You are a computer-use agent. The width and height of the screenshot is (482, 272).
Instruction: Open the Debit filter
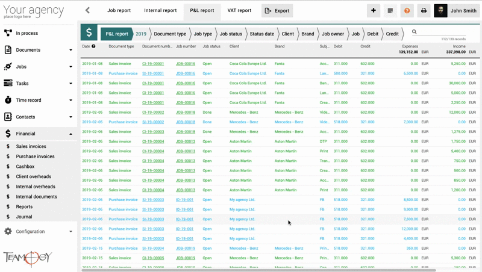[372, 34]
